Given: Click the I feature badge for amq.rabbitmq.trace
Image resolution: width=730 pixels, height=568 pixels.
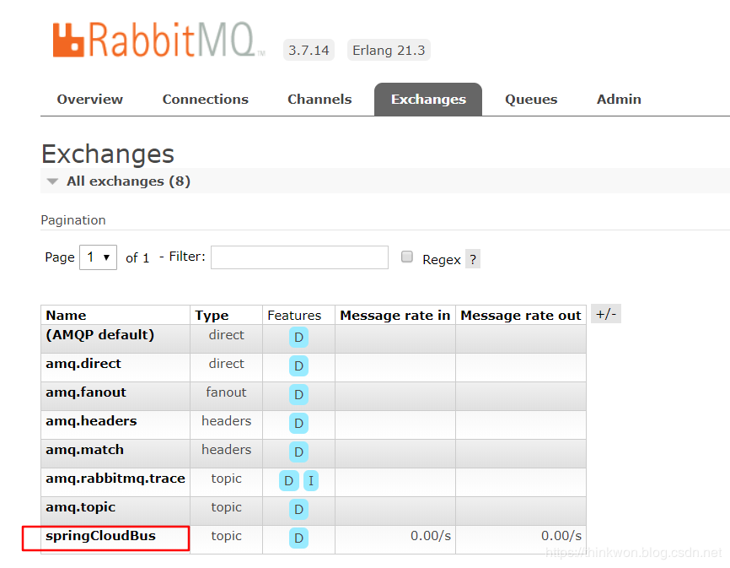Looking at the screenshot, I should (x=310, y=481).
